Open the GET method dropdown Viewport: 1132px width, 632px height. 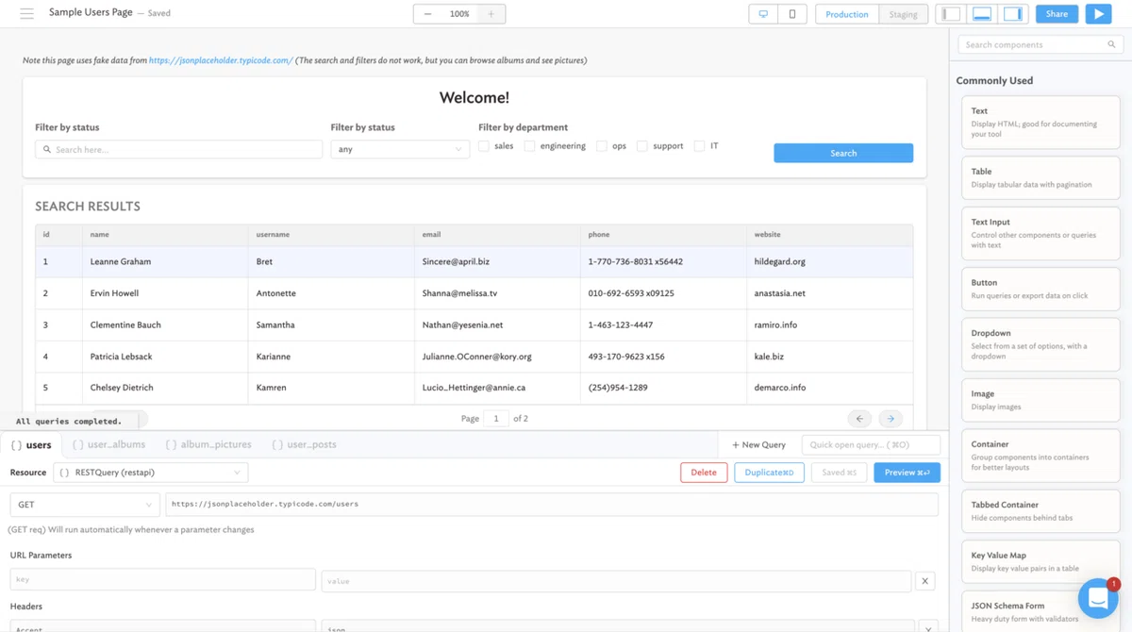tap(85, 505)
